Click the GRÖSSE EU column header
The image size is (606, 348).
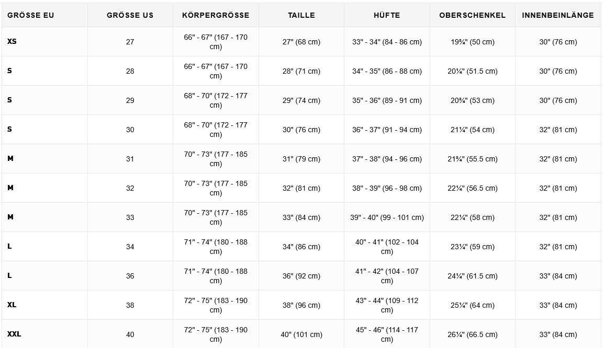[30, 16]
